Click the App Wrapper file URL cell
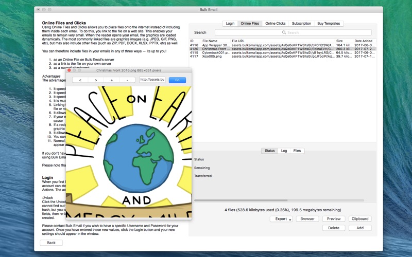This screenshot has width=412, height=257. [283, 45]
